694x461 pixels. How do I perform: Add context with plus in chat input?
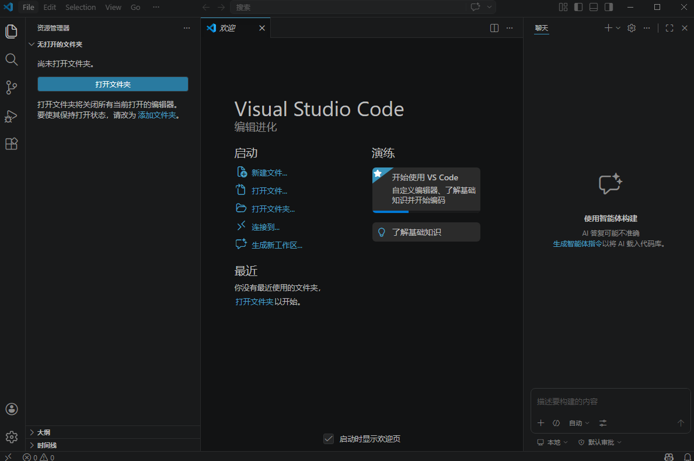[541, 423]
